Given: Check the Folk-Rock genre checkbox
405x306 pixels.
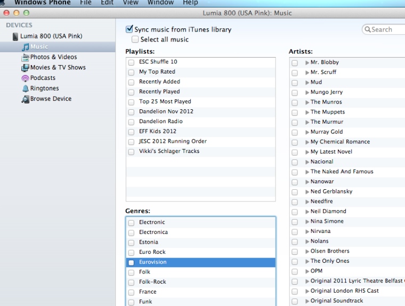Looking at the screenshot, I should [x=131, y=283].
